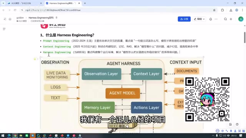Open the Windows notification center
The image size is (246, 138).
[x=241, y=135]
